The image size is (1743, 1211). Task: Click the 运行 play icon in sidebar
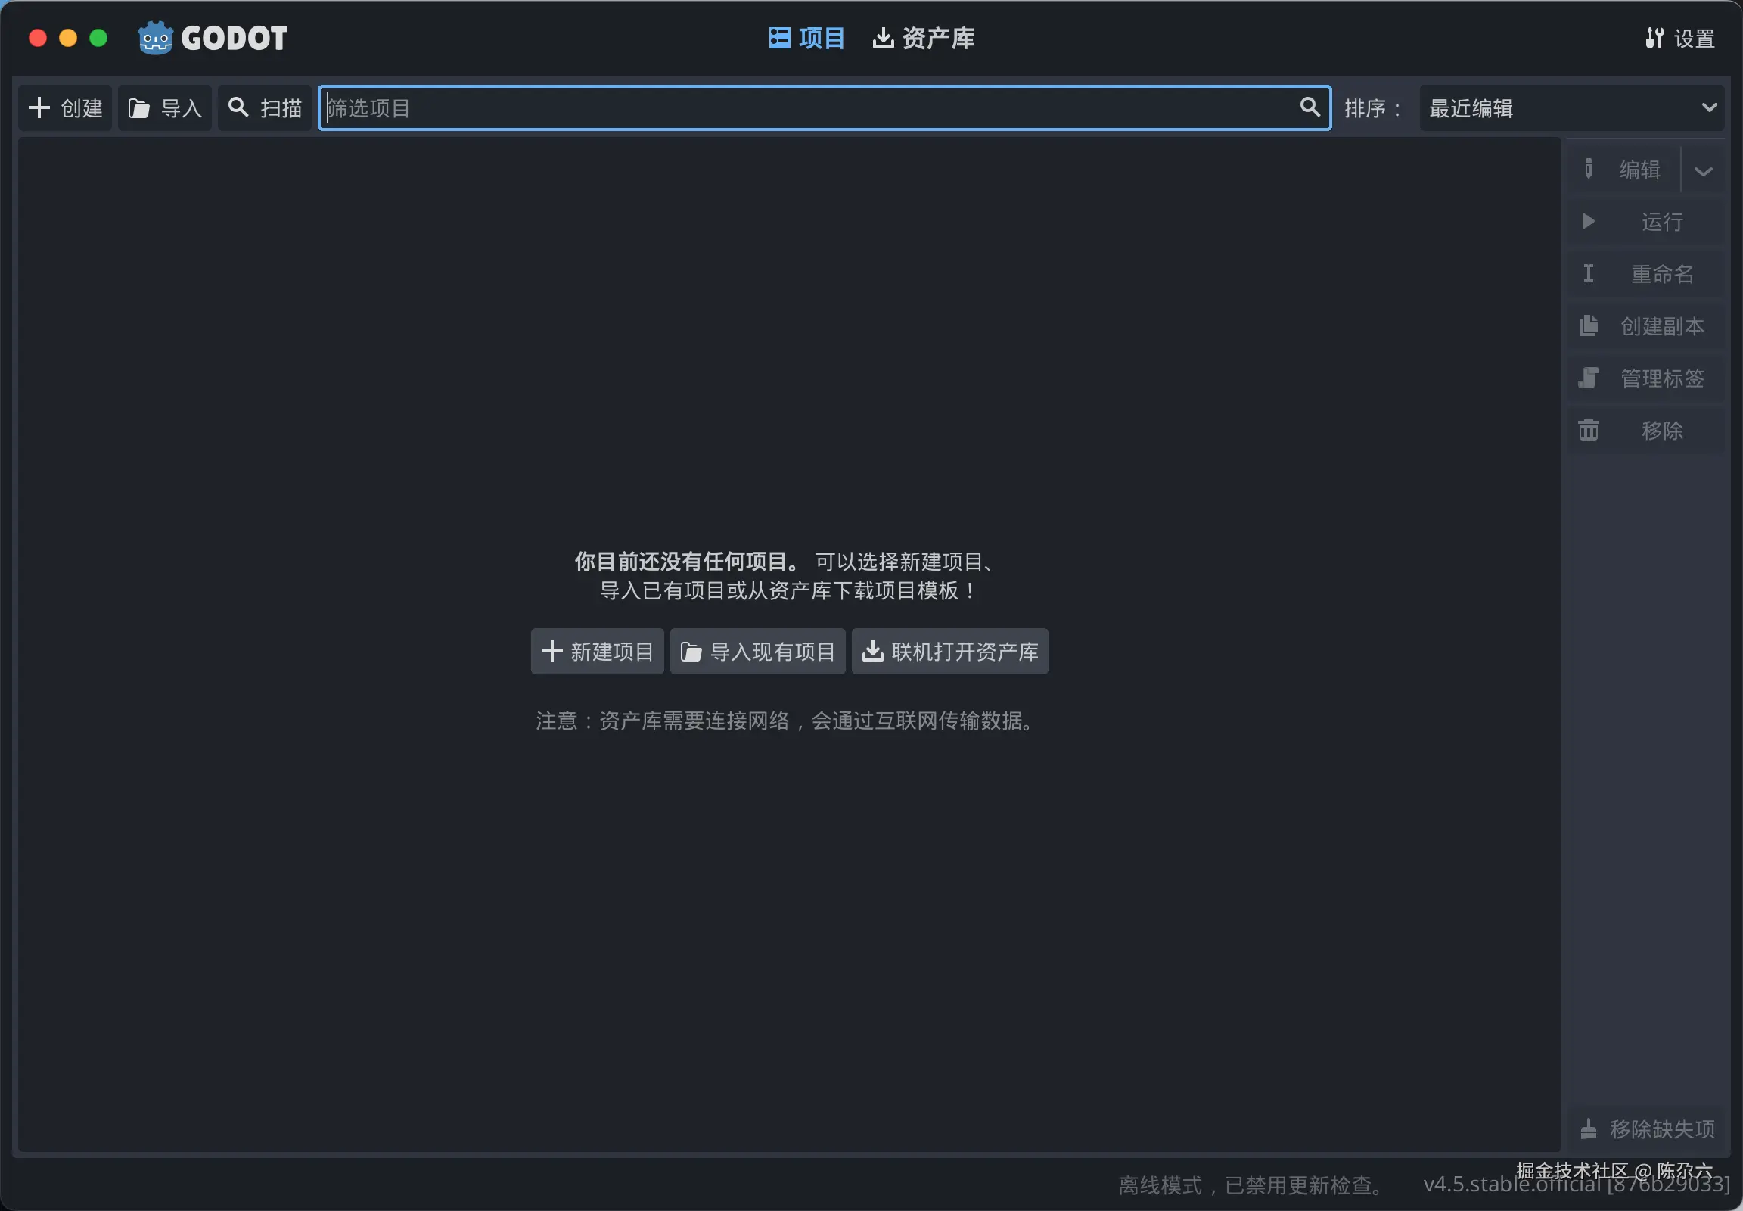[1588, 222]
